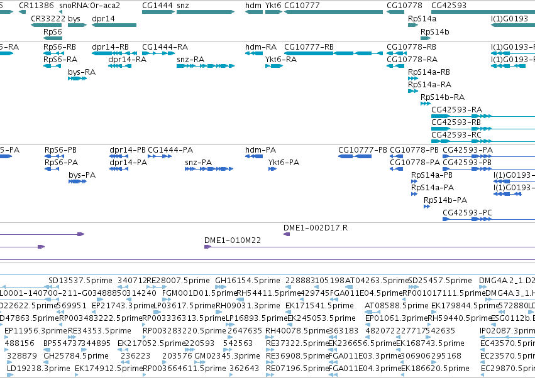Click the Ykt6 gene feature

(273, 12)
